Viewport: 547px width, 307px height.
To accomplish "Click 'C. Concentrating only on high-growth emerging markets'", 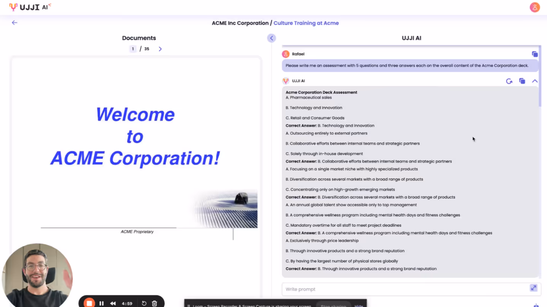I will 340,190.
